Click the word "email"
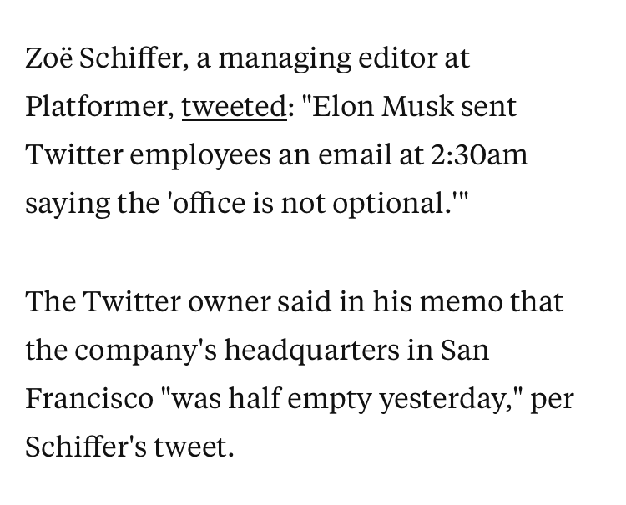This screenshot has height=505, width=626. (x=355, y=154)
